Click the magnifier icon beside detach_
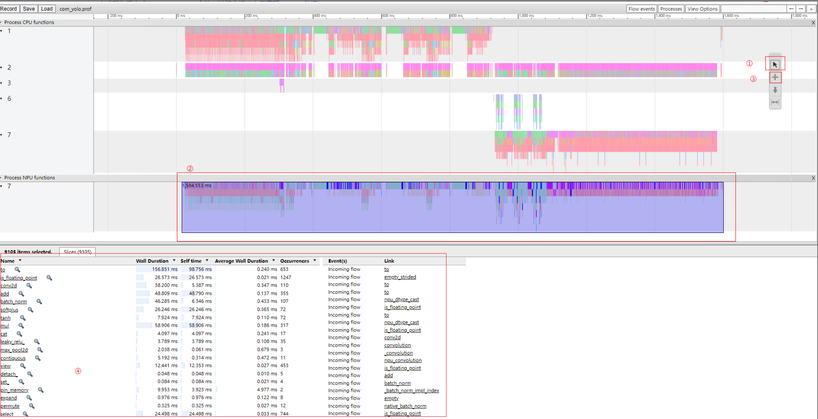This screenshot has width=818, height=419. click(29, 374)
